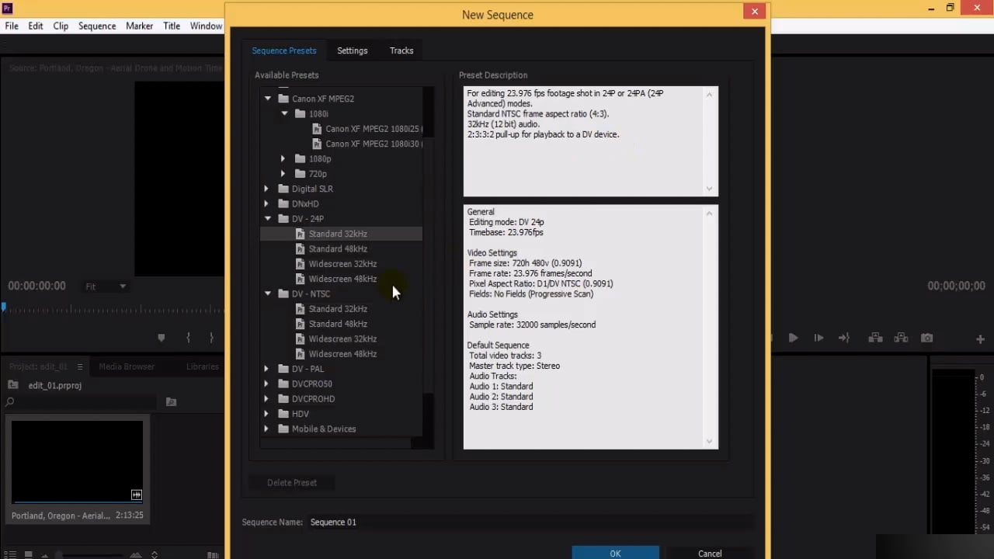This screenshot has height=559, width=994.
Task: Open the Project panel menu icon
Action: pos(79,366)
